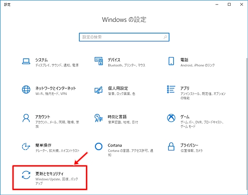
Task: Open Devices keyboard and speaker icon
Action: click(98, 62)
